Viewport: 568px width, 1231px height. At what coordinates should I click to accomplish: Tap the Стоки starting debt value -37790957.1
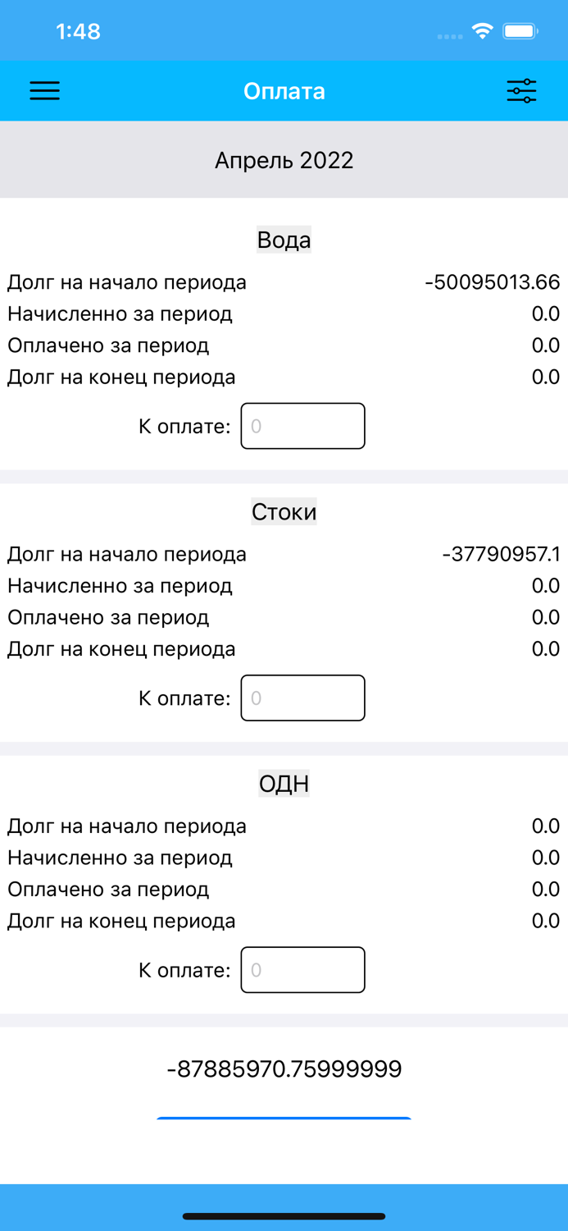tap(495, 553)
